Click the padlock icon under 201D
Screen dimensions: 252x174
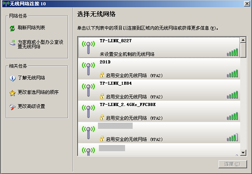[x=102, y=75]
